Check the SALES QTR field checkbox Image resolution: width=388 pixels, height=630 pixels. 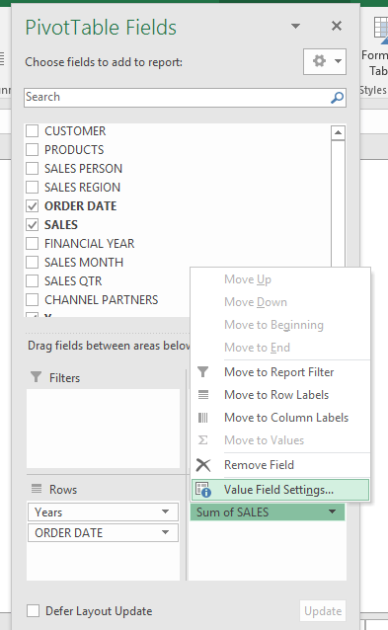click(33, 281)
